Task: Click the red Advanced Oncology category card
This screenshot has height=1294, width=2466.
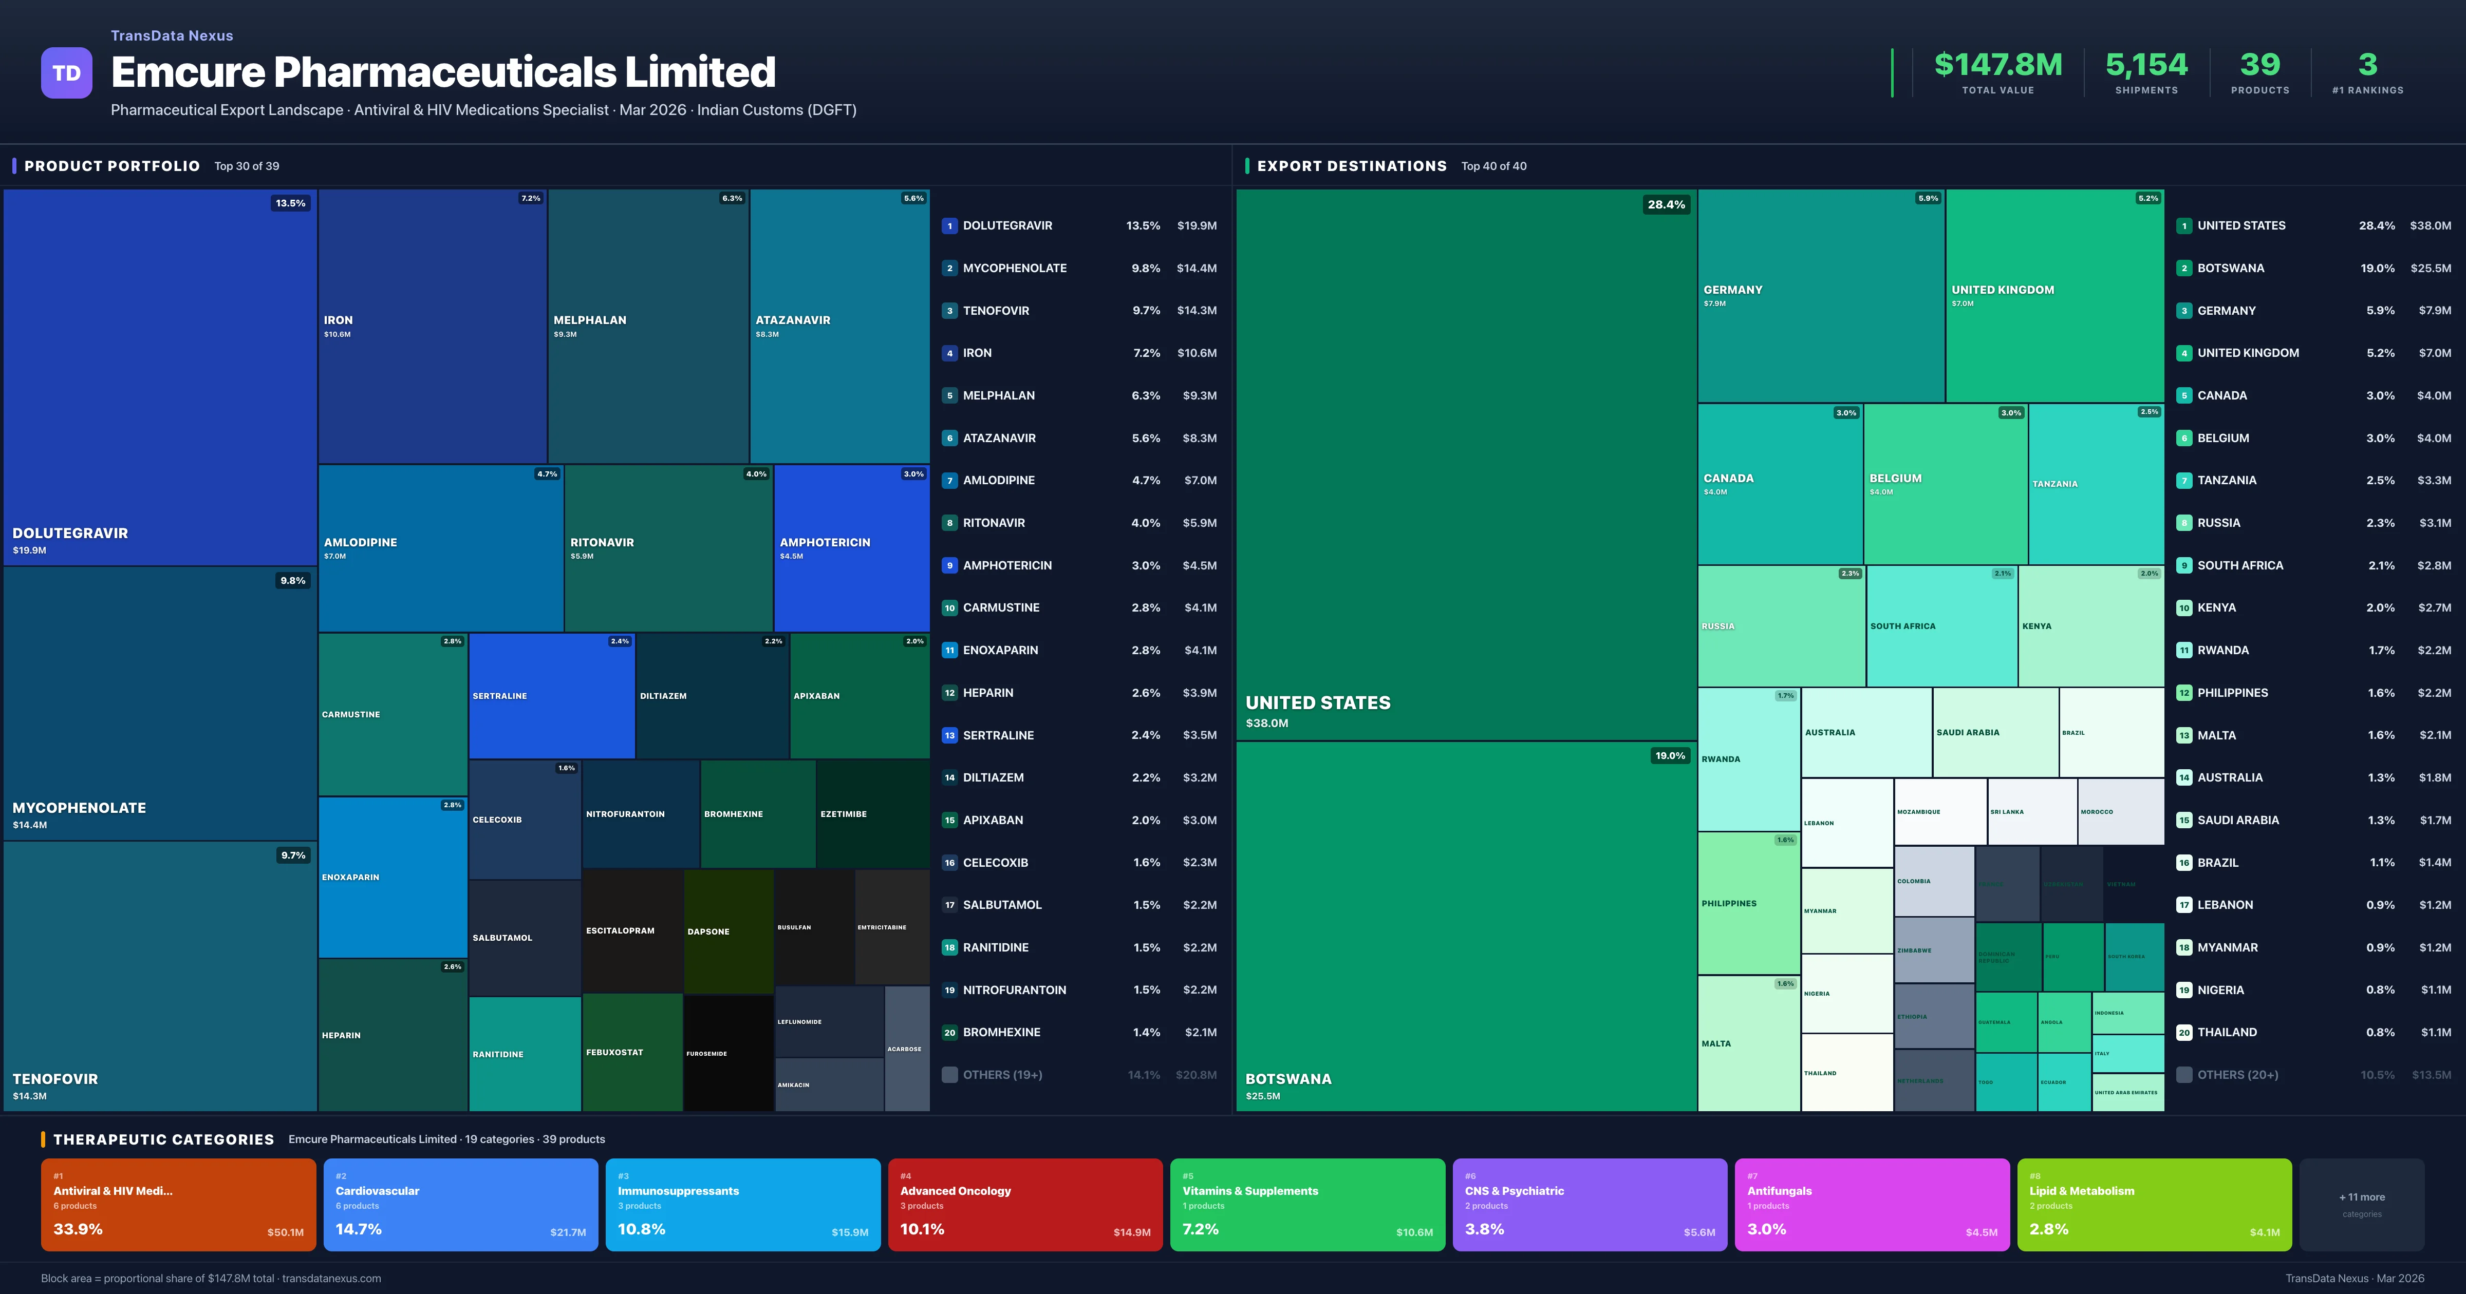Action: pyautogui.click(x=1025, y=1204)
